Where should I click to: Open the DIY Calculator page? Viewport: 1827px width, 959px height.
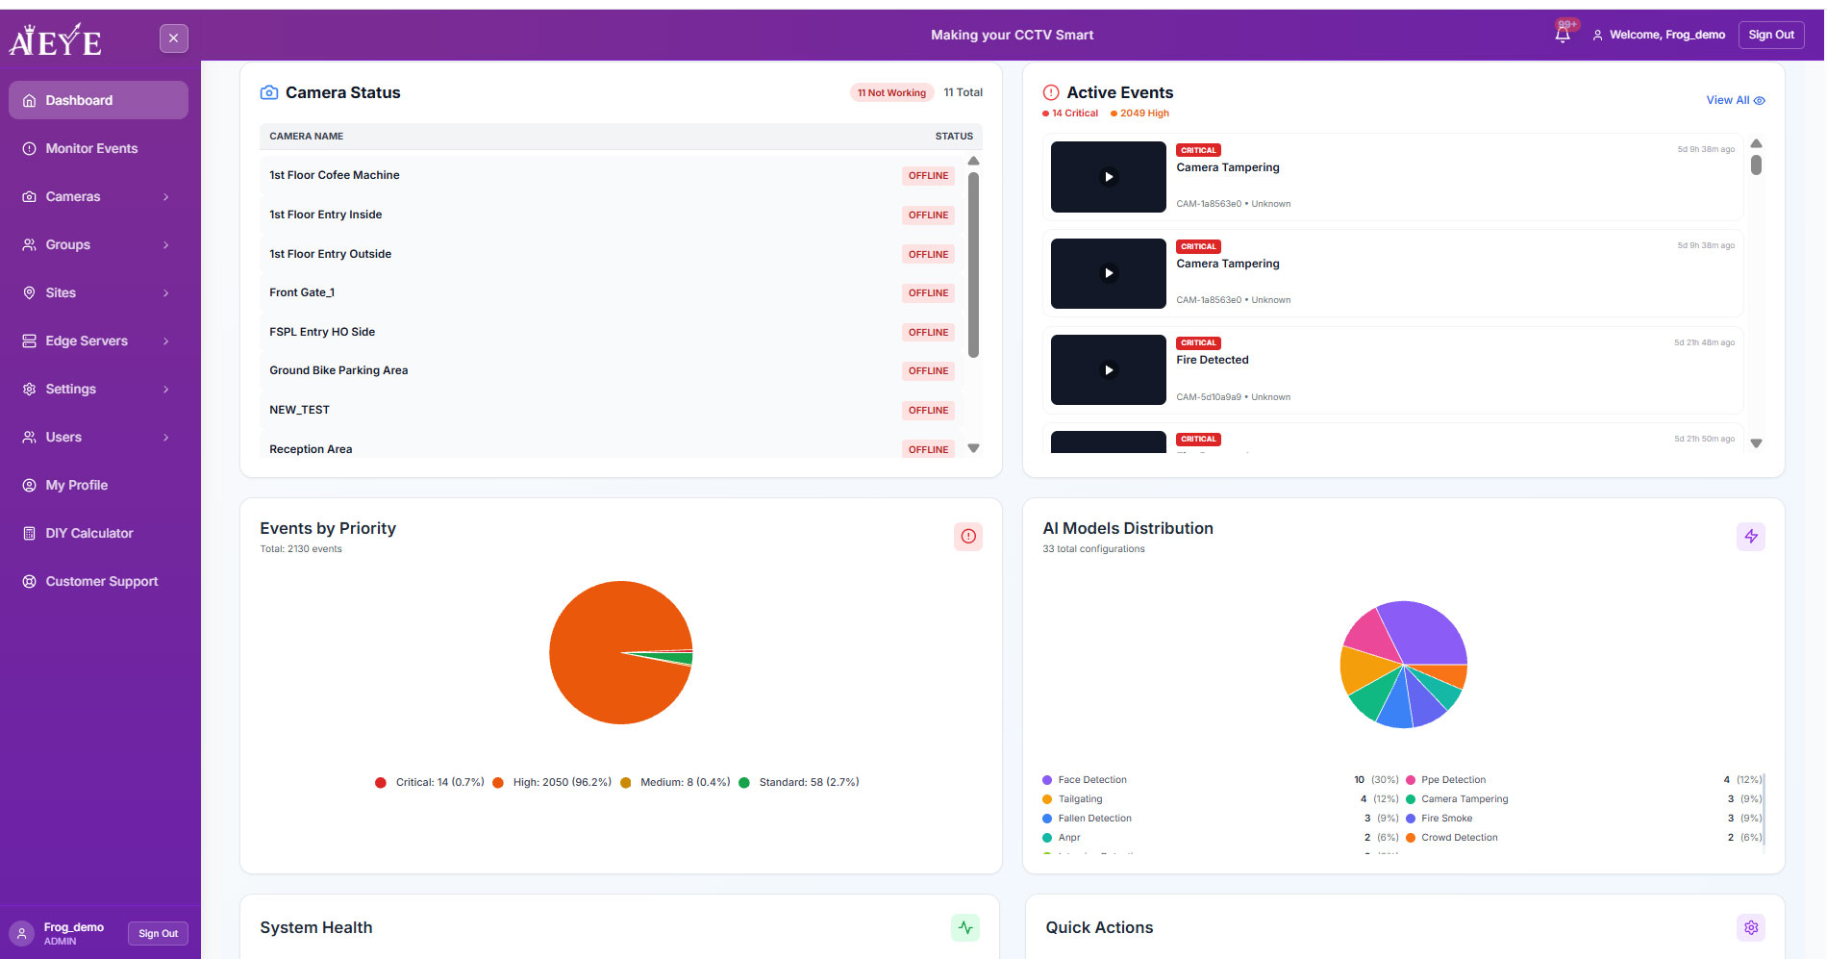[88, 533]
